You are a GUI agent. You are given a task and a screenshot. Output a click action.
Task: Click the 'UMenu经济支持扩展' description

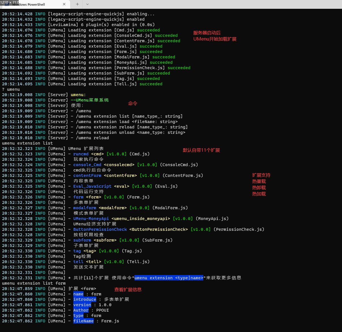click(95, 224)
